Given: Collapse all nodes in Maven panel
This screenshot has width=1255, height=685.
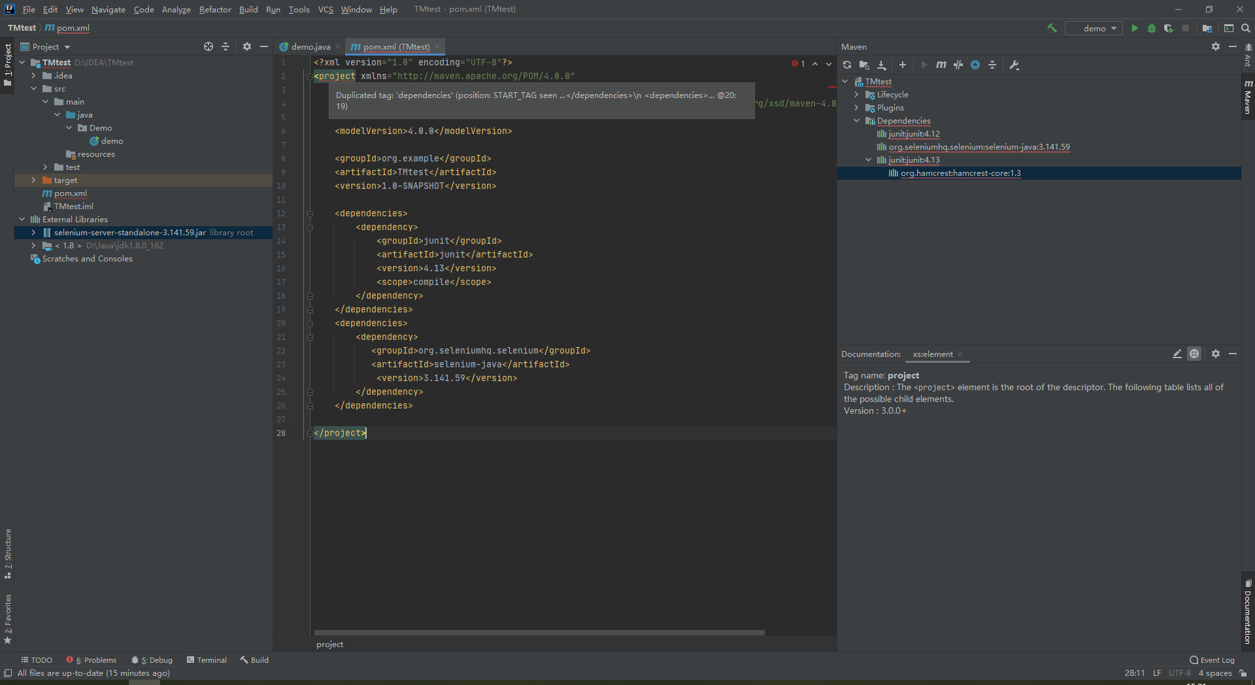Looking at the screenshot, I should [x=992, y=65].
